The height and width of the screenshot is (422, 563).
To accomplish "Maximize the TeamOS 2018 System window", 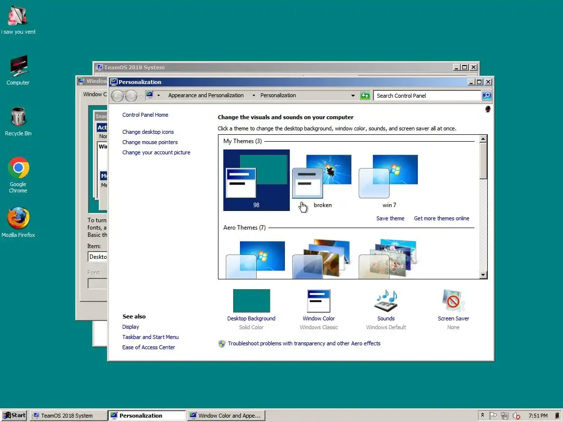I will pos(465,67).
